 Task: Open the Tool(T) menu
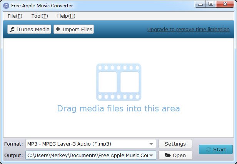point(40,16)
